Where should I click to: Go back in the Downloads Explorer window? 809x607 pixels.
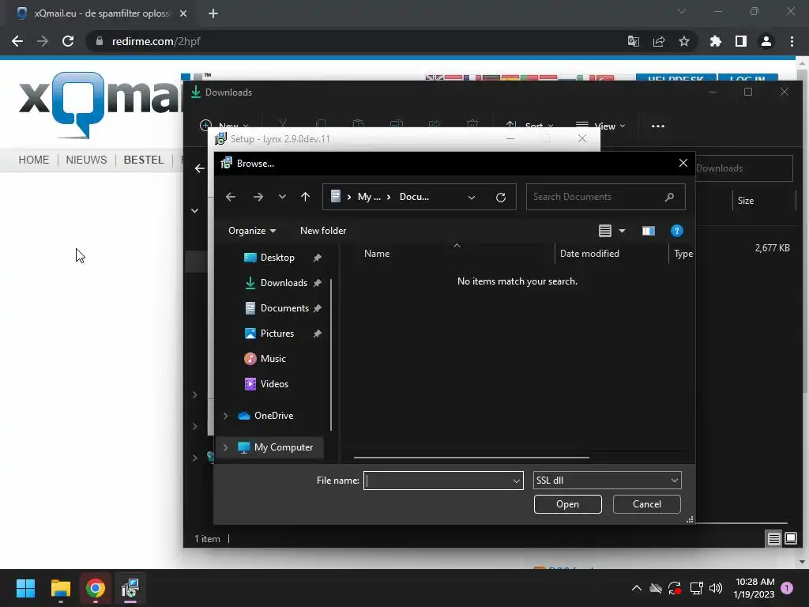pos(199,168)
